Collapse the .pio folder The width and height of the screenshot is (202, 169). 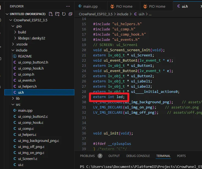pos(13,26)
